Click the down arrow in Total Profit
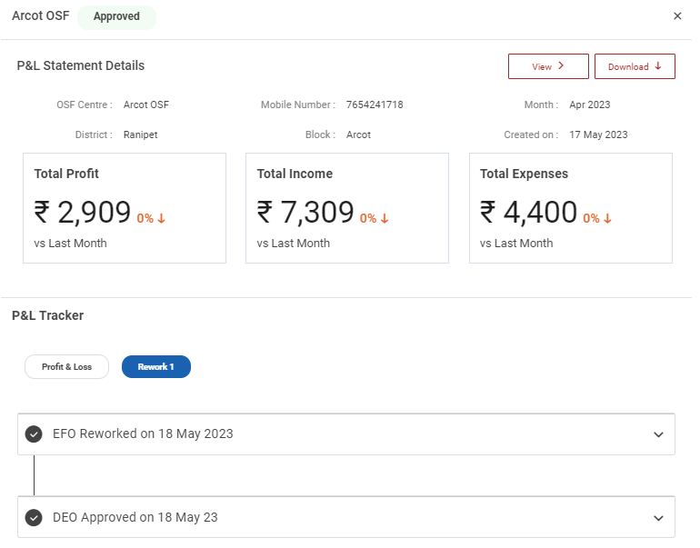Viewport: 700px width, 548px height. coord(162,218)
